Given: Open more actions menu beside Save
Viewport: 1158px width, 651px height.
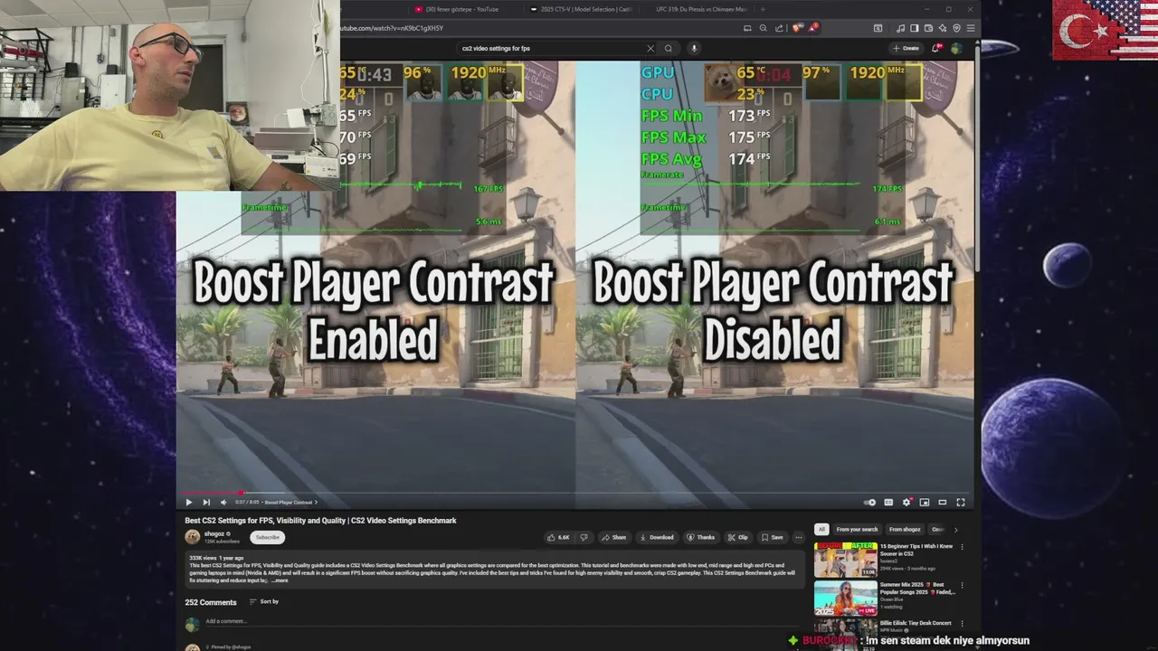Looking at the screenshot, I should point(798,537).
